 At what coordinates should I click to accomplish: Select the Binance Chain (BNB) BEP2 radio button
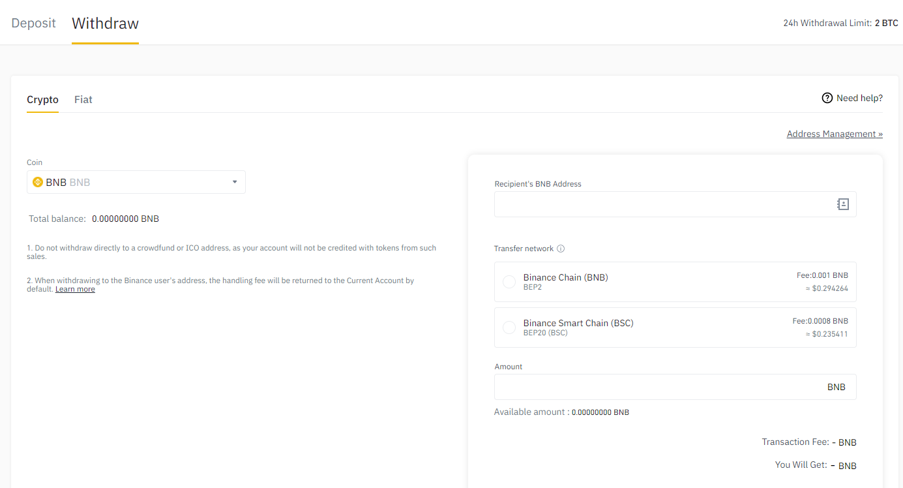[x=509, y=282]
